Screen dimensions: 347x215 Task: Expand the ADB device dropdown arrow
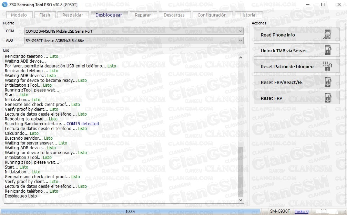click(240, 41)
